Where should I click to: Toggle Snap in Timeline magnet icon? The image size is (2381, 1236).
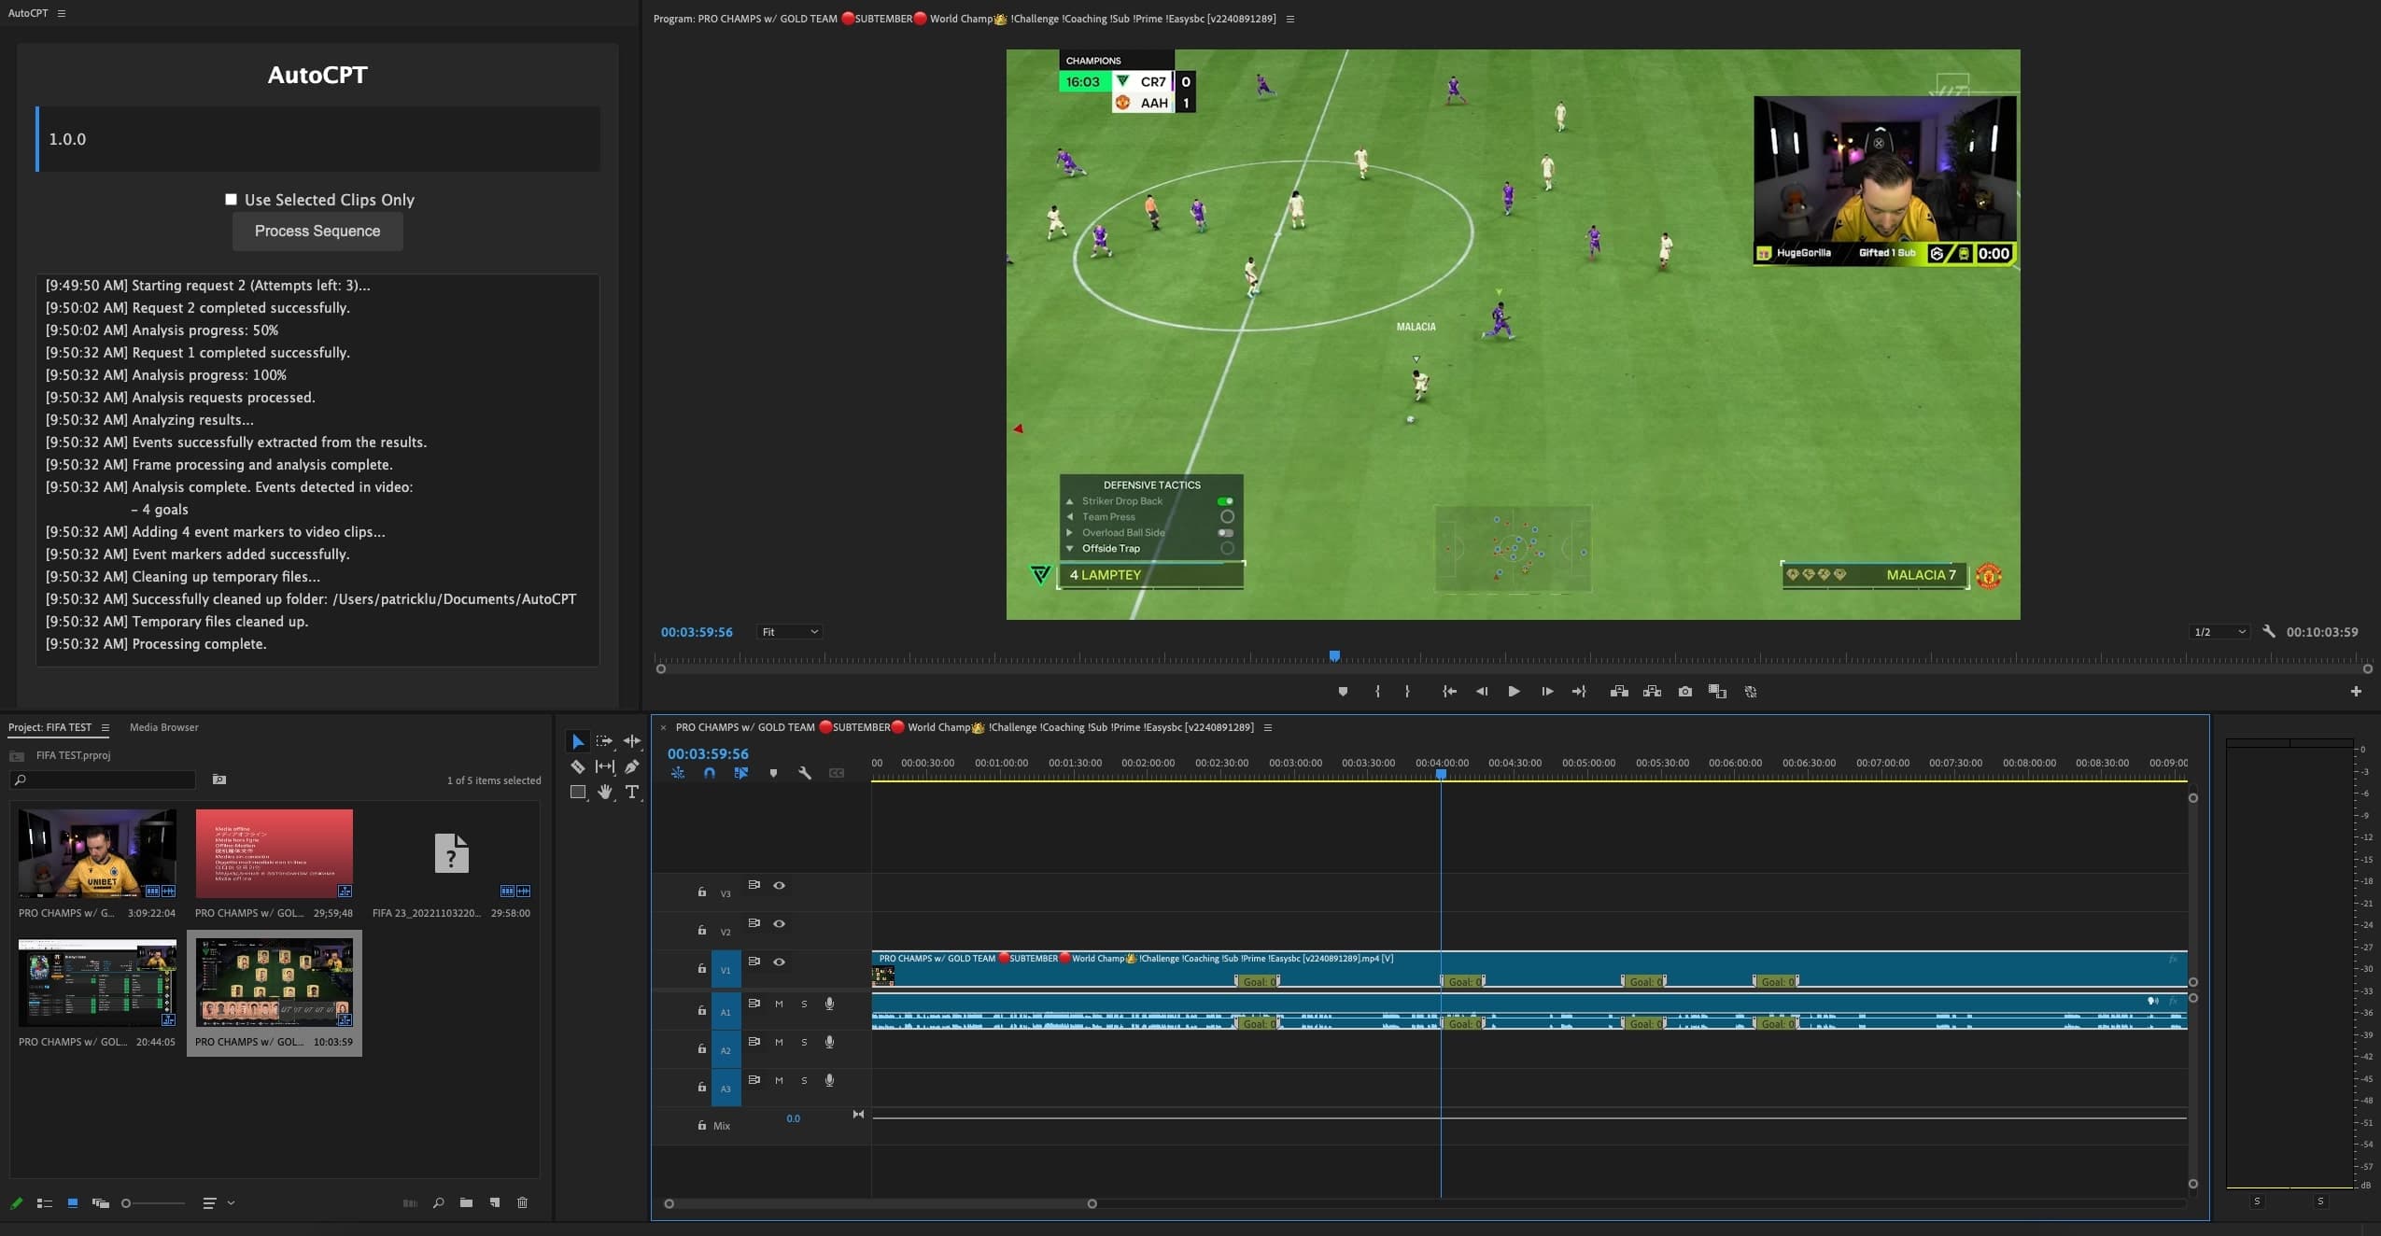point(710,773)
